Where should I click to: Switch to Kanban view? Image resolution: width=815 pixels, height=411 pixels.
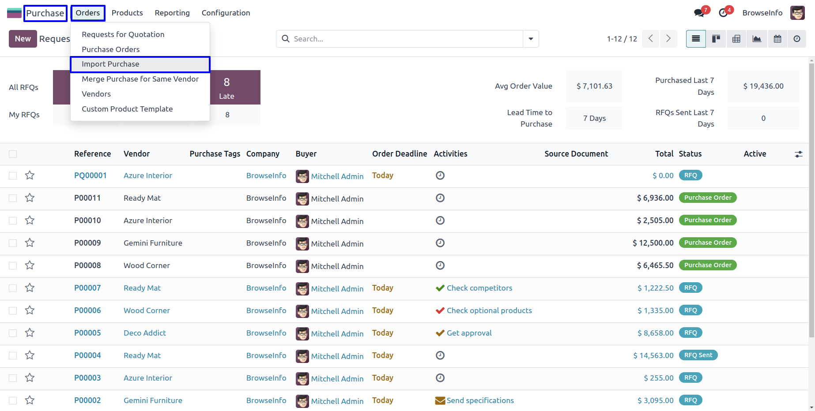[716, 39]
